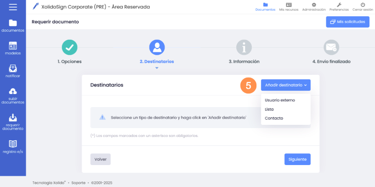
Task: Click the Requerir documento page title
Action: pos(55,22)
